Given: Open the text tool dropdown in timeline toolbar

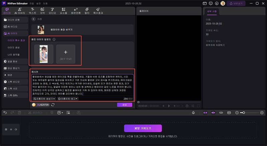Looking at the screenshot, I should (60, 113).
